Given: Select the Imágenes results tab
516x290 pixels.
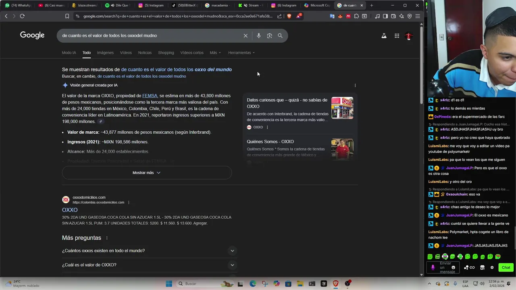Looking at the screenshot, I should point(105,53).
